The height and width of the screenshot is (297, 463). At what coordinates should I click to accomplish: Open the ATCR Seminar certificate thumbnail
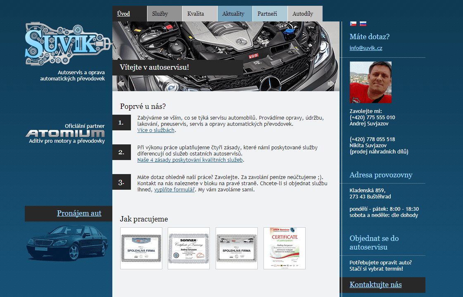pos(285,248)
